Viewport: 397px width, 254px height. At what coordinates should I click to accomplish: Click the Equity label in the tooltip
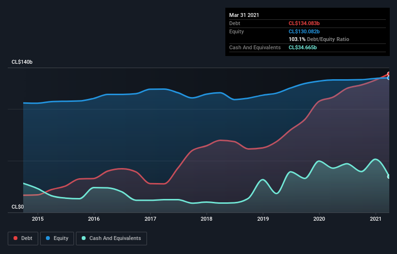pyautogui.click(x=236, y=31)
